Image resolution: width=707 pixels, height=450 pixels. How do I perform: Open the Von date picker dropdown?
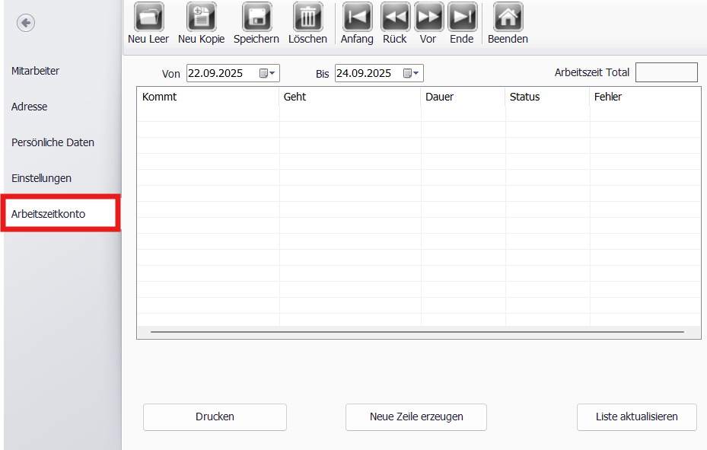pos(267,73)
